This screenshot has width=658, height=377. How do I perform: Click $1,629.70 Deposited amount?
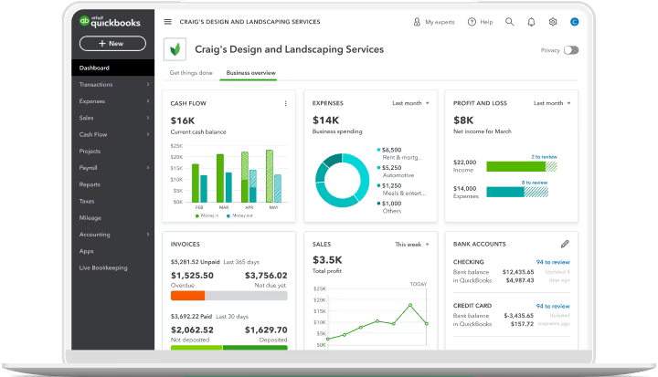pos(266,330)
